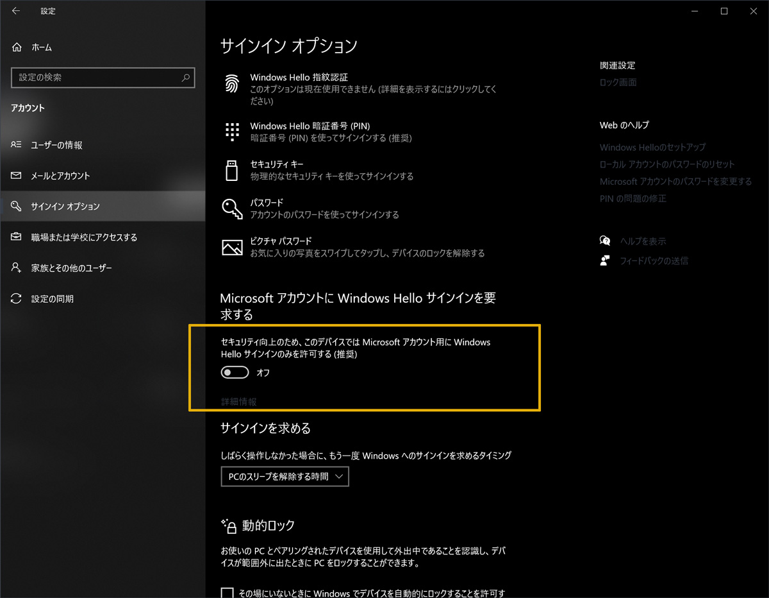Image resolution: width=769 pixels, height=598 pixels.
Task: Click the password key icon
Action: coord(231,209)
